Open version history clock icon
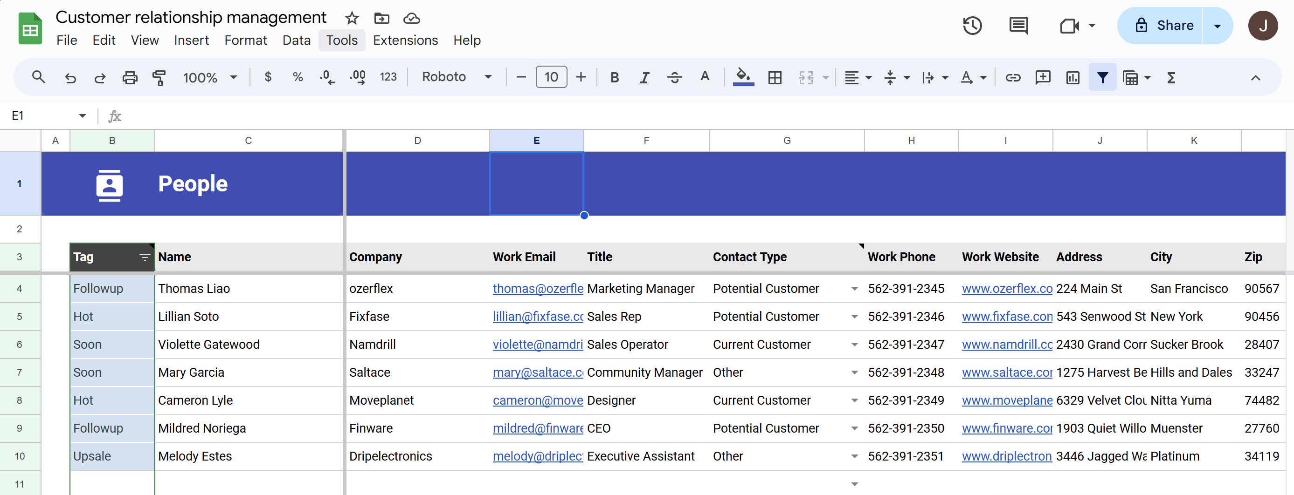1294x495 pixels. 972,26
